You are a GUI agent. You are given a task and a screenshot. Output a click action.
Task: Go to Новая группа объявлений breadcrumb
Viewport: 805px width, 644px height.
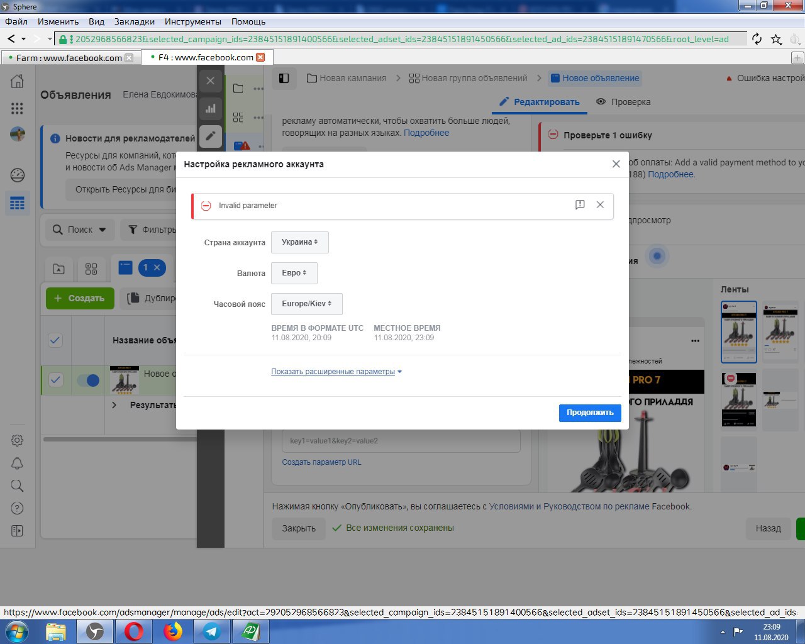click(x=468, y=78)
